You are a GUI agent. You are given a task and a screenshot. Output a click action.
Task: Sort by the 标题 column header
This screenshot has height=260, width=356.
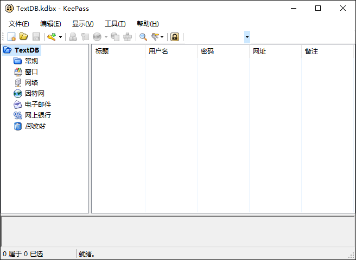pos(118,51)
